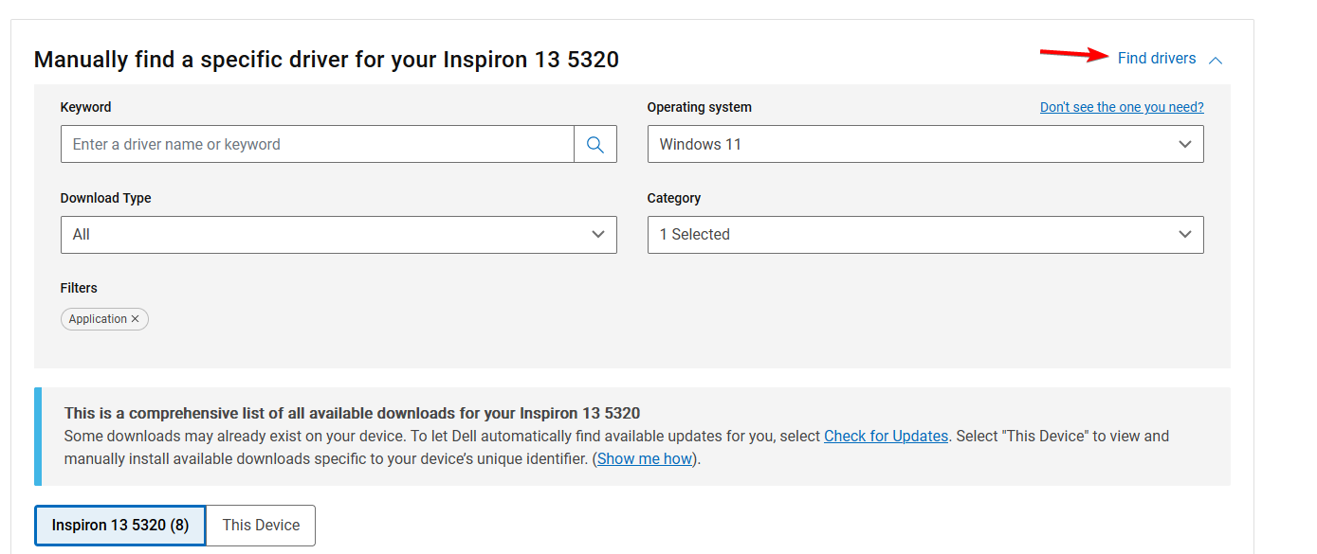Image resolution: width=1317 pixels, height=554 pixels.
Task: Click the arrow on the Operating system dropdown
Action: pos(1184,144)
